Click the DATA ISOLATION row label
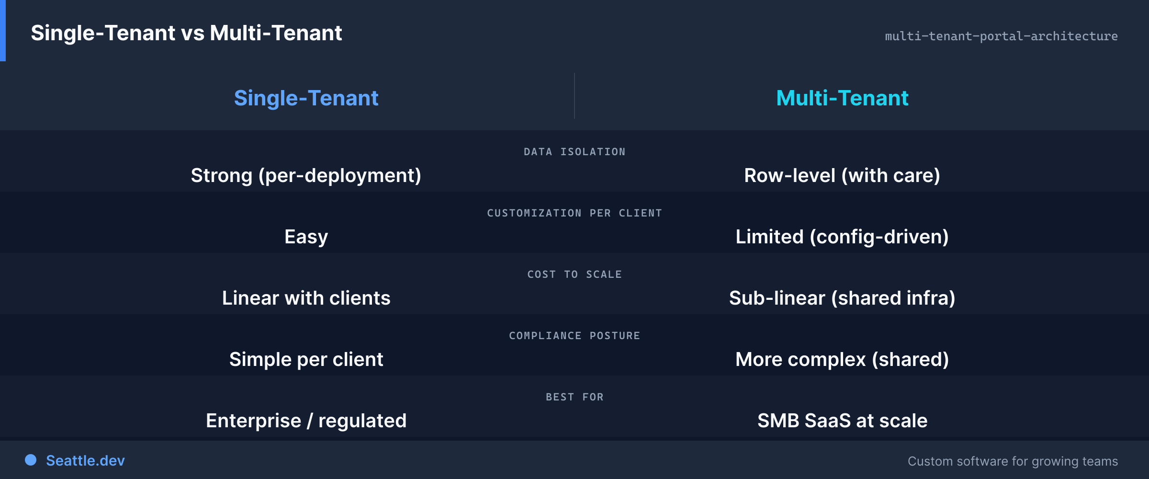 574,152
